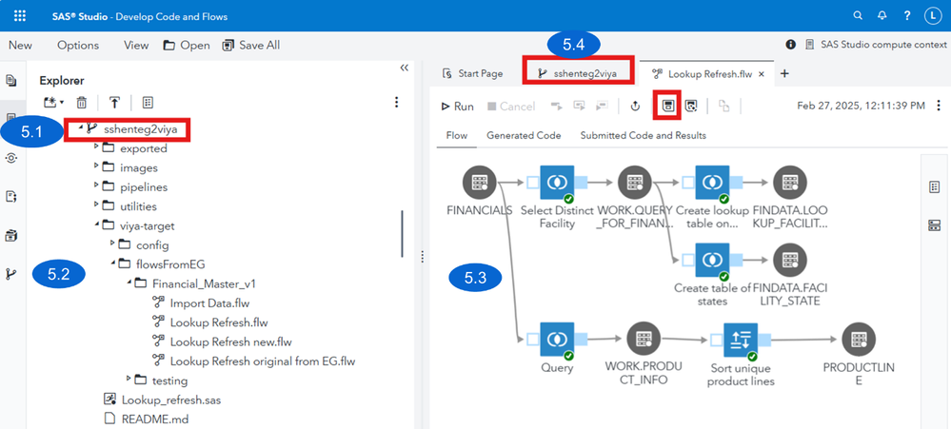Expand the exported folder
The image size is (951, 429).
pos(95,146)
